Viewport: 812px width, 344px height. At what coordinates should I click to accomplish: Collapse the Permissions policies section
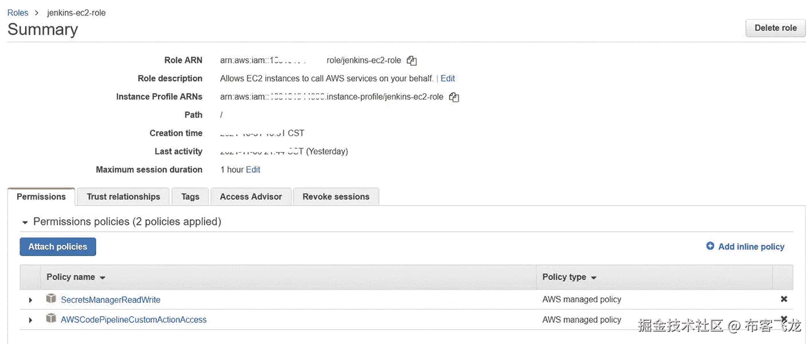click(25, 222)
